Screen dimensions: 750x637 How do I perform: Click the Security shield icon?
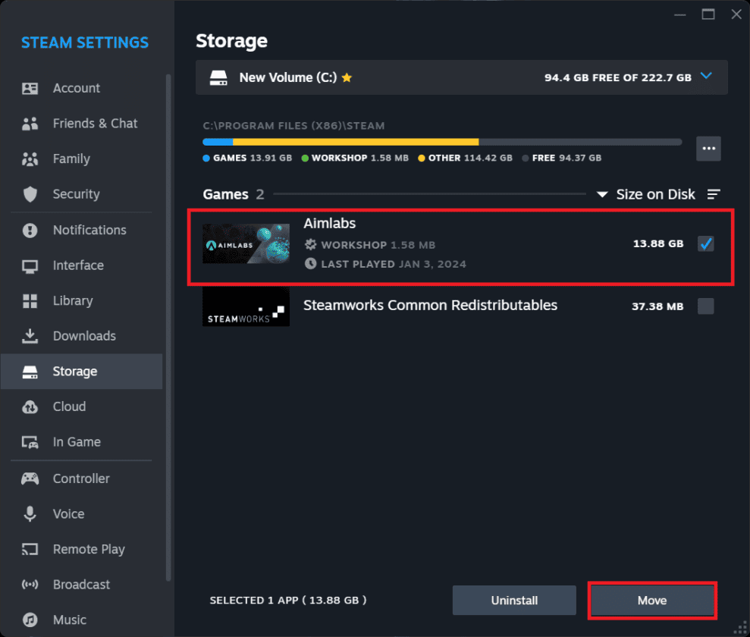click(30, 194)
